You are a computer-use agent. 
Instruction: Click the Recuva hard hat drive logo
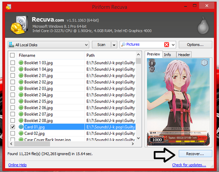19,25
